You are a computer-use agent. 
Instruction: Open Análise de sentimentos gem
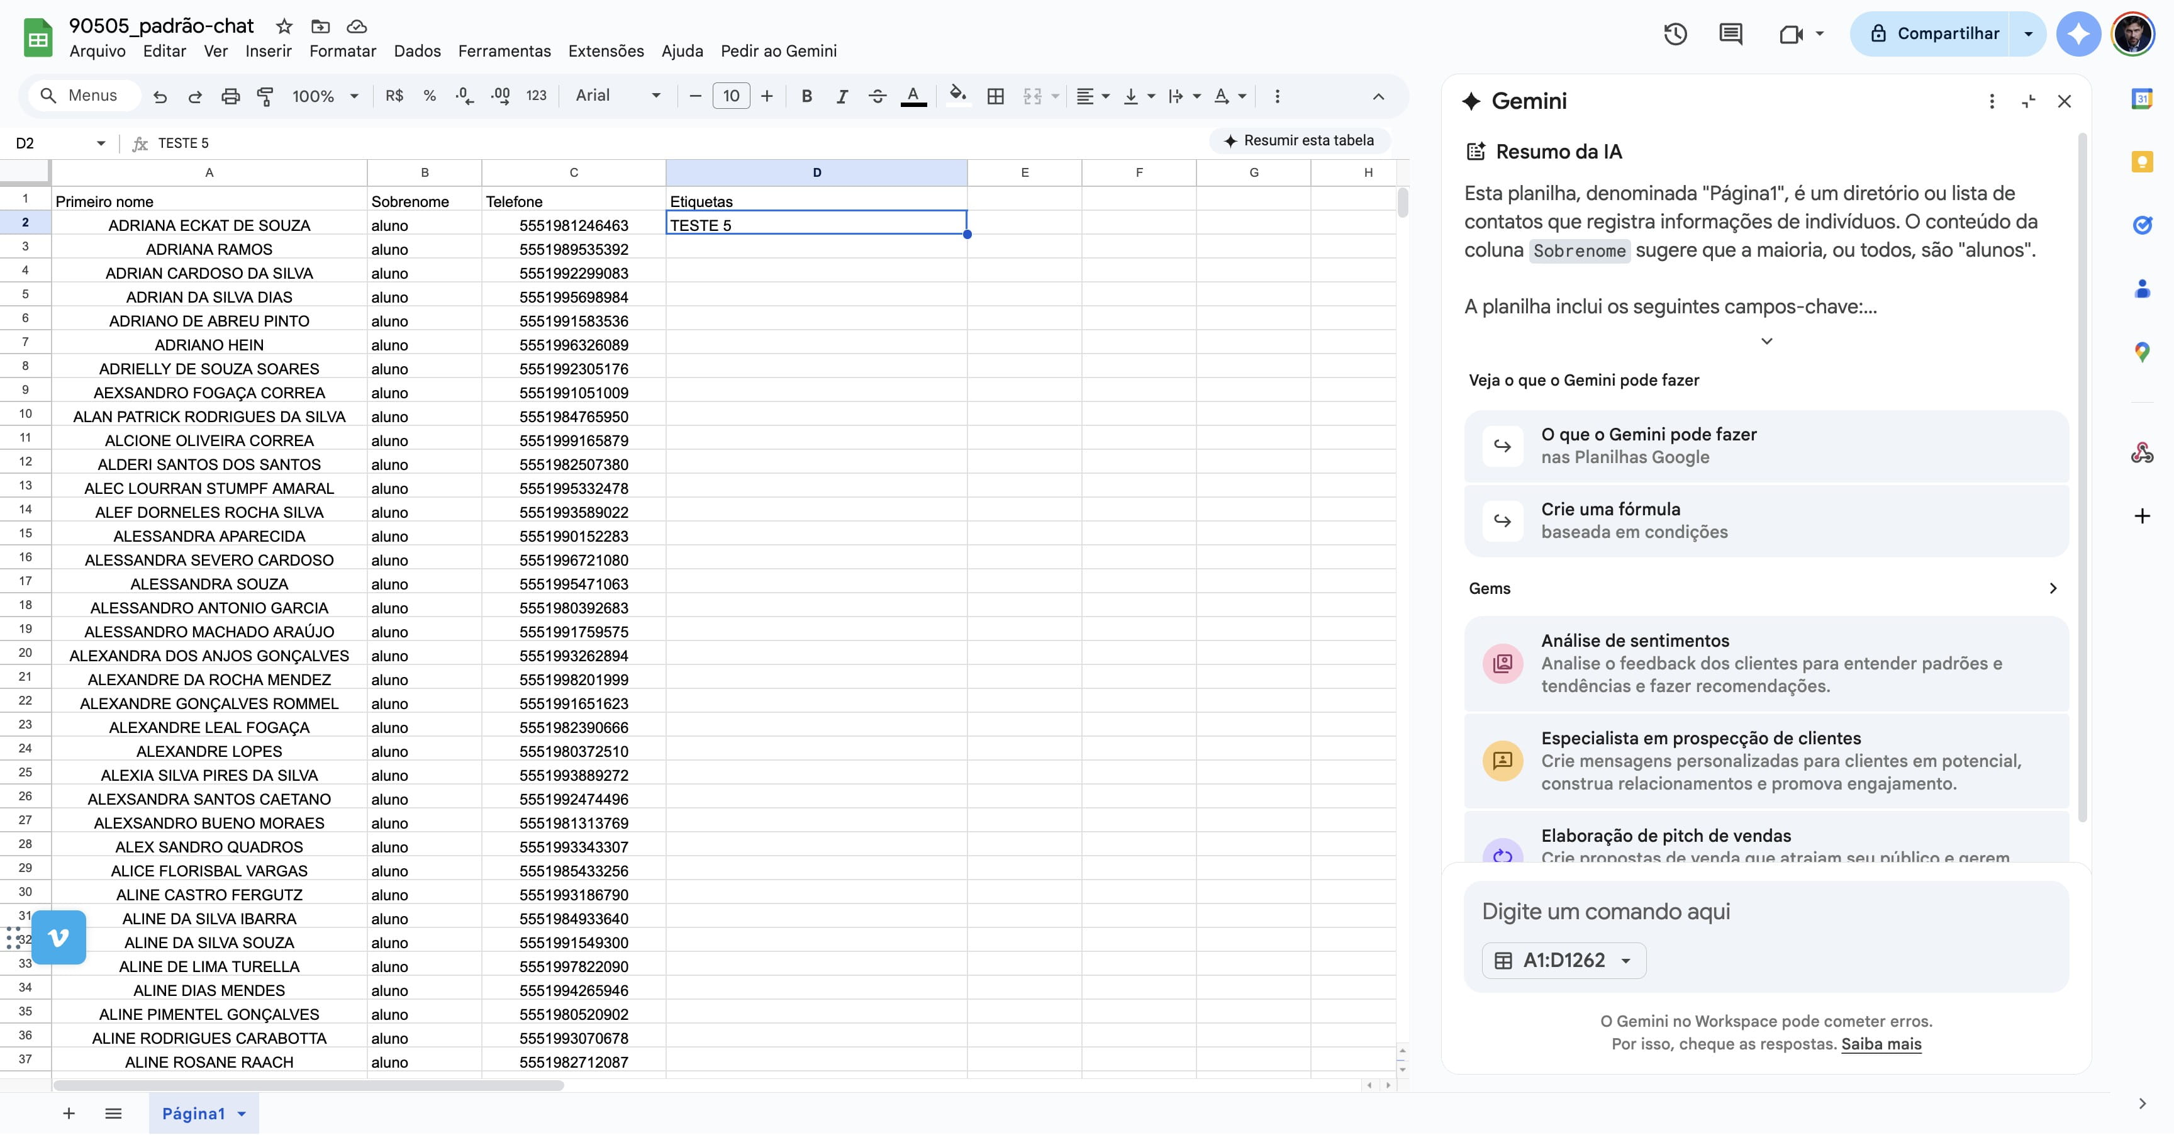pos(1766,663)
